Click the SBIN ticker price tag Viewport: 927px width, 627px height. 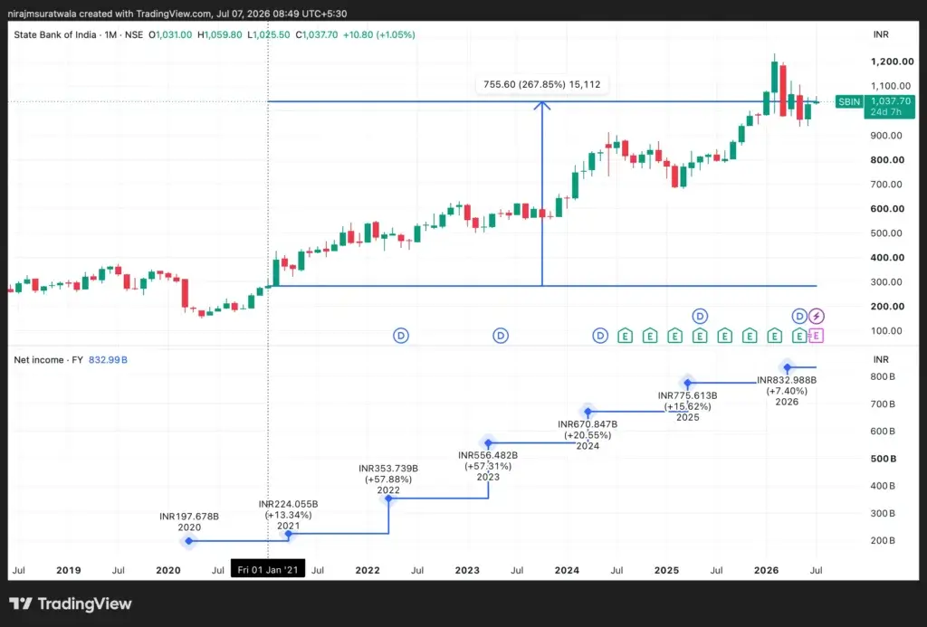pos(849,101)
